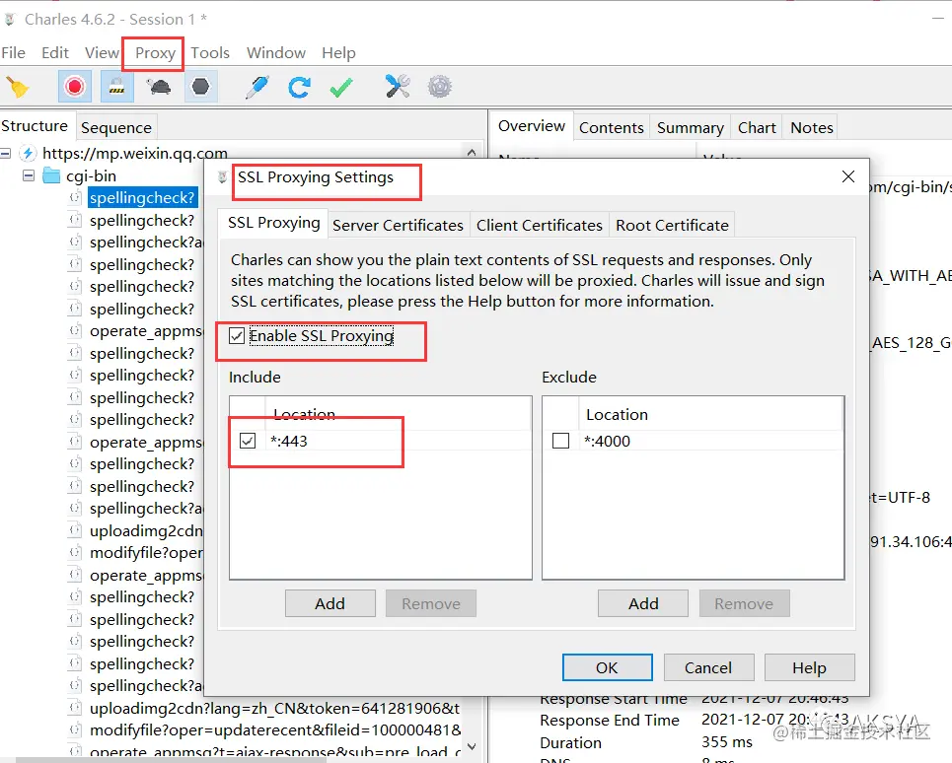The width and height of the screenshot is (952, 763).
Task: Switch to Root Certificate tab
Action: pyautogui.click(x=672, y=225)
